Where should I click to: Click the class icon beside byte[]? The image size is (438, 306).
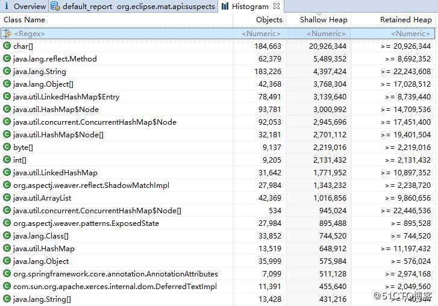(7, 147)
